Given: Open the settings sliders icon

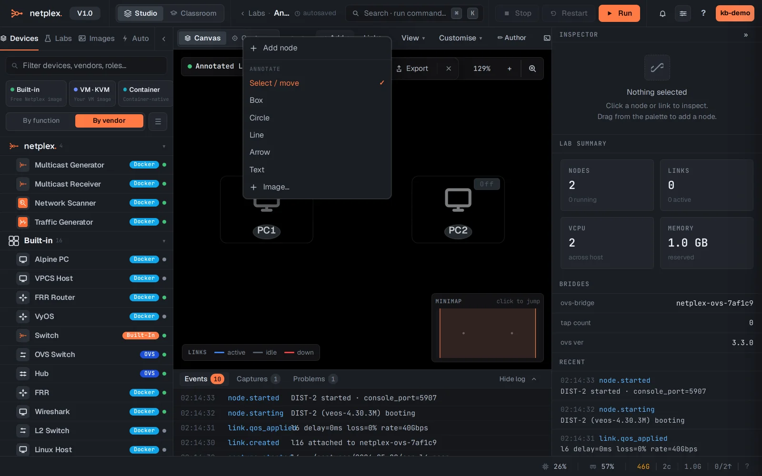Looking at the screenshot, I should pyautogui.click(x=683, y=13).
